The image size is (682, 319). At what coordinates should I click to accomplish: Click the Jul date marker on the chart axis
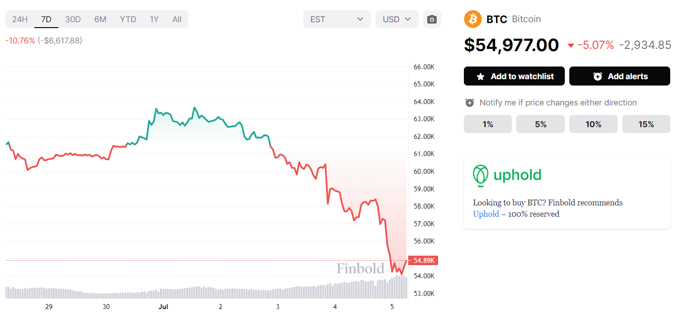[163, 307]
